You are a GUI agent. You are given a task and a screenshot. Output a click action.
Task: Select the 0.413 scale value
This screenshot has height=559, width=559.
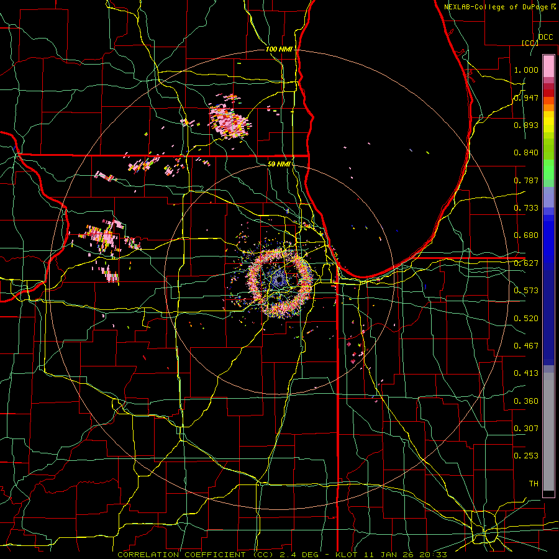pos(526,373)
